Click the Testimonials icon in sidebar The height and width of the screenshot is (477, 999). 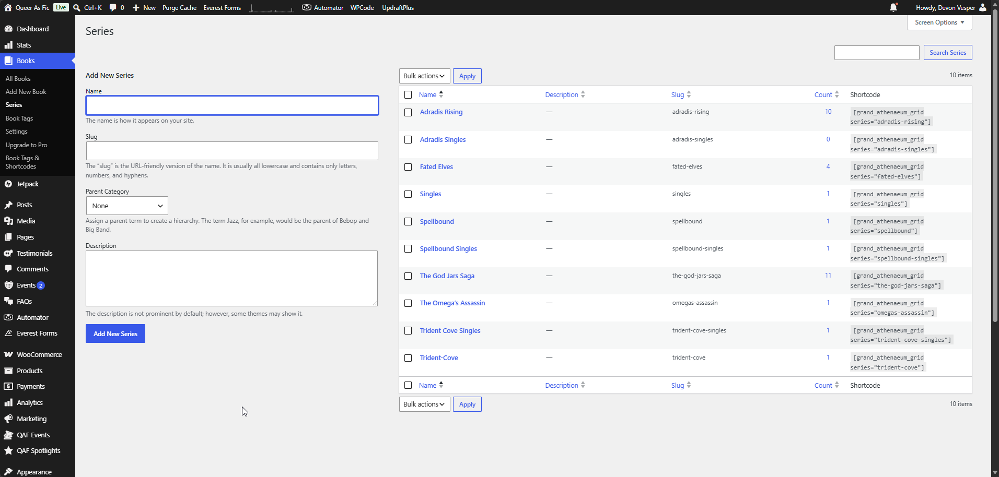8,253
